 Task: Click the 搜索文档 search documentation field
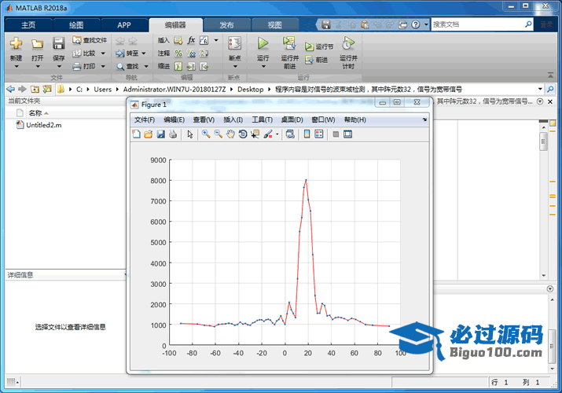(x=477, y=24)
